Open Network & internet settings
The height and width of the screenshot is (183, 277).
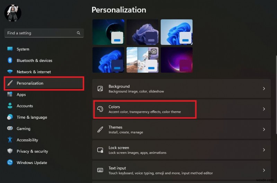point(44,72)
